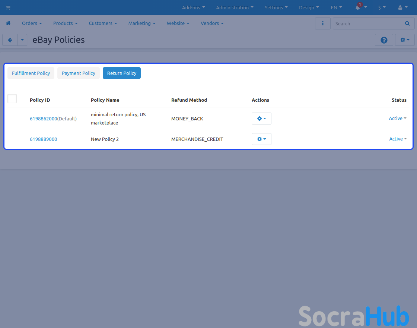Open gear actions for policy 6198862000

pyautogui.click(x=261, y=119)
